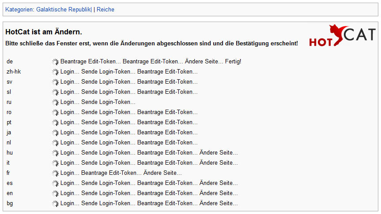Viewport: 381px width, 214px height.
Task: Click the loading spinner in the en row
Action: (x=55, y=193)
